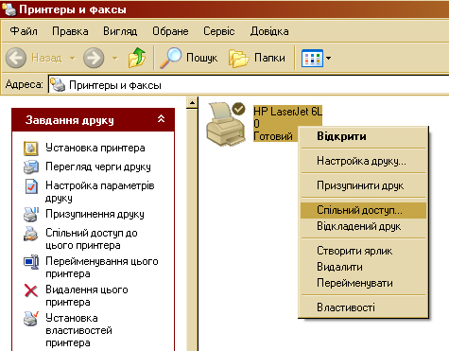Click Видалення цього принтера link

(87, 296)
